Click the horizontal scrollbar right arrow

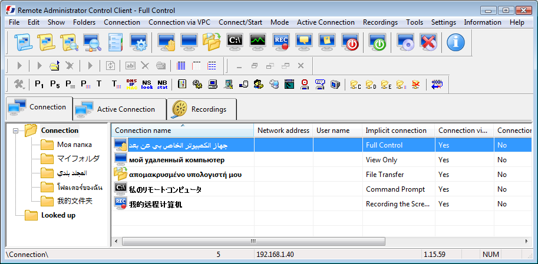click(526, 242)
